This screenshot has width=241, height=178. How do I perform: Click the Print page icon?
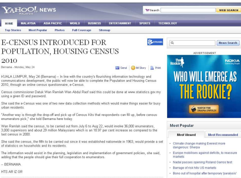tap(152, 68)
